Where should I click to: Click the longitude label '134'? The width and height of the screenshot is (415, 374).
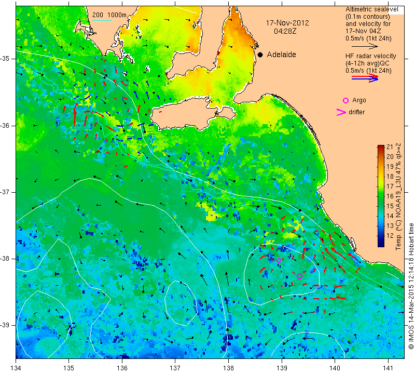[16, 368]
